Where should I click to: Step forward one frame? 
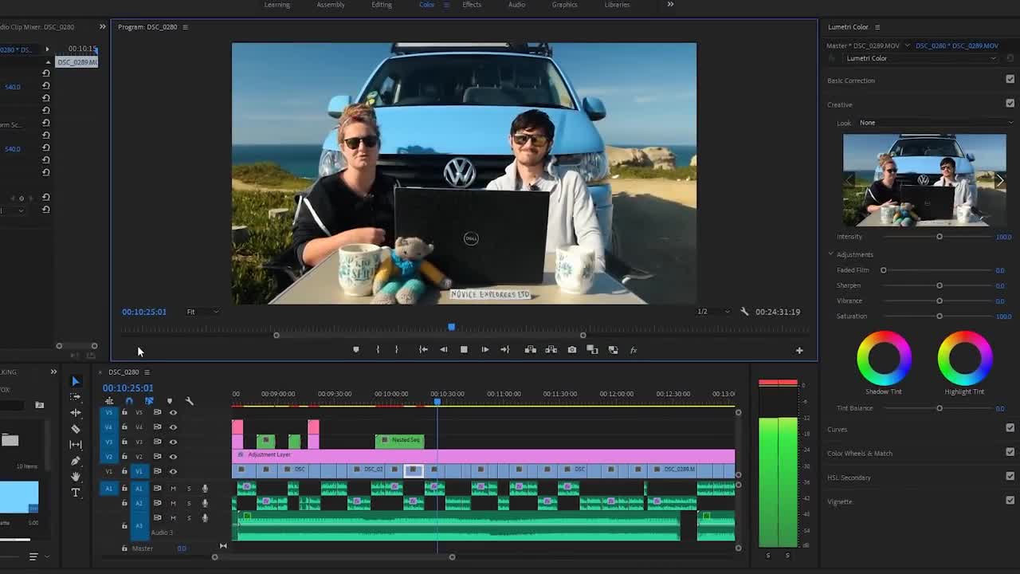[x=484, y=350]
